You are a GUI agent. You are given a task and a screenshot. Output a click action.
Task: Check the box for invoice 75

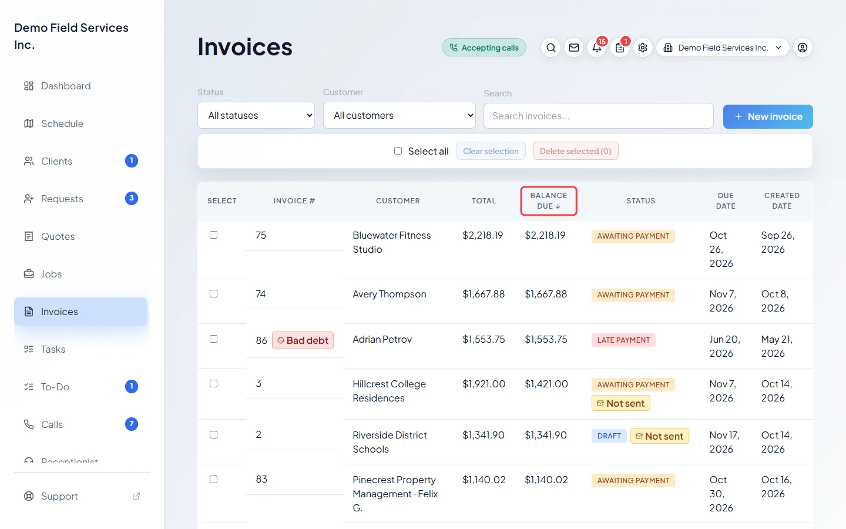pyautogui.click(x=214, y=235)
